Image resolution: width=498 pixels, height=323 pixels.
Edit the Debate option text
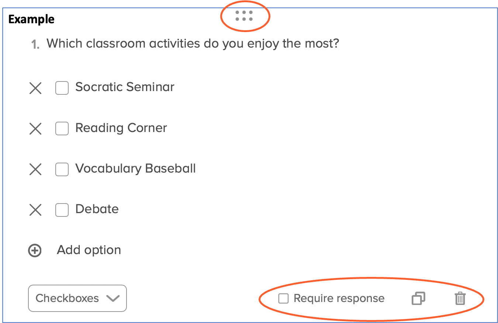pyautogui.click(x=97, y=209)
